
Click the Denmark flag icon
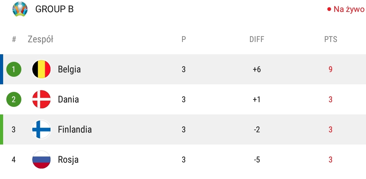click(41, 99)
